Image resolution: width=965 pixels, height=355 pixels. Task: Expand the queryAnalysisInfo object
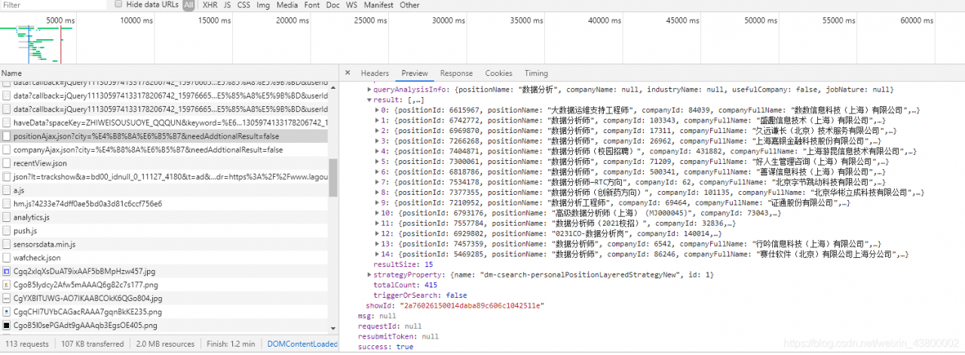coord(369,89)
